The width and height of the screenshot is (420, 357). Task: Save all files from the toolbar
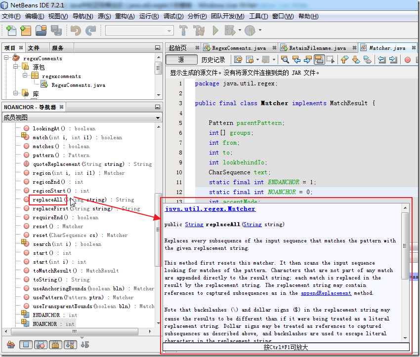56,31
